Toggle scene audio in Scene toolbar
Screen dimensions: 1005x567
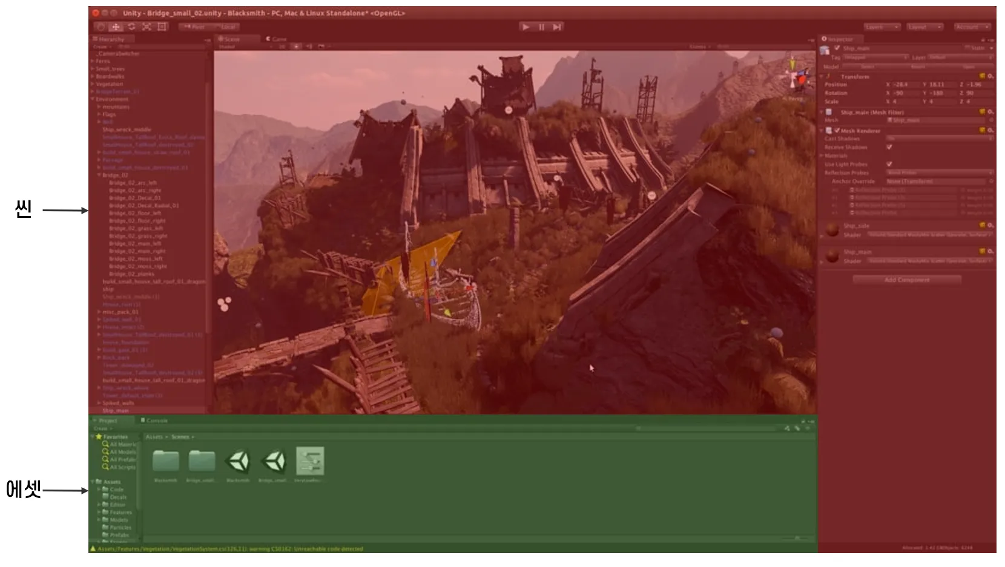pyautogui.click(x=309, y=47)
